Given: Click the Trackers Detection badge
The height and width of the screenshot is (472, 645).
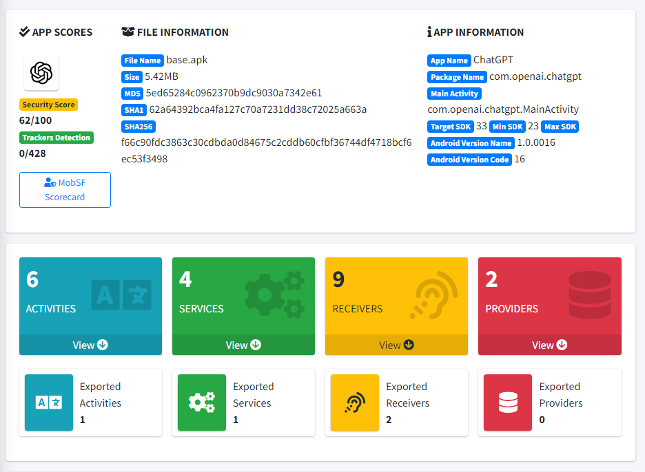Looking at the screenshot, I should pos(57,138).
